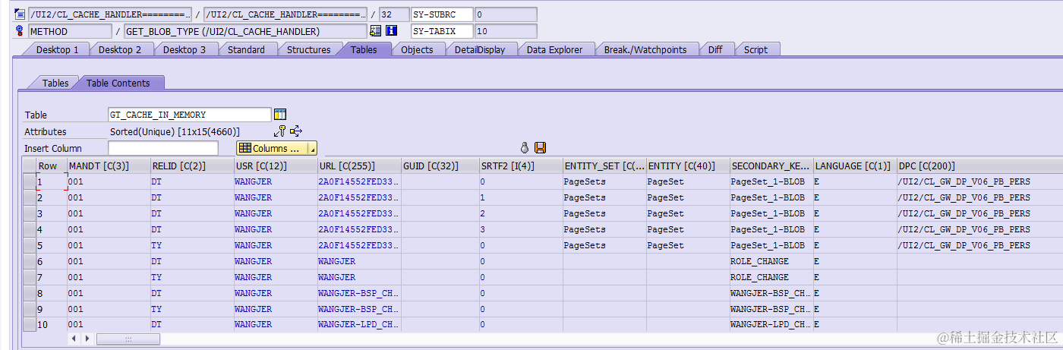
Task: Click the ENTITY [C(40)] column header
Action: click(688, 166)
